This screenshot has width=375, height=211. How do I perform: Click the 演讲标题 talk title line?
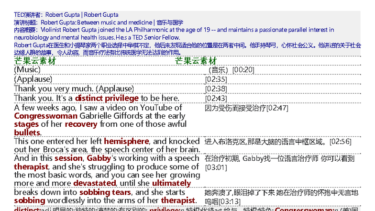(x=99, y=22)
